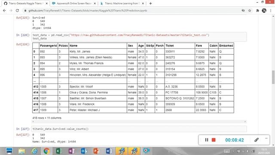Image resolution: width=275 pixels, height=155 pixels.
Task: Open a new browser tab
Action: (150, 3)
